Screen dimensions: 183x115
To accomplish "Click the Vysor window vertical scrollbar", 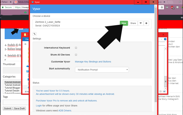I will coord(156,55).
